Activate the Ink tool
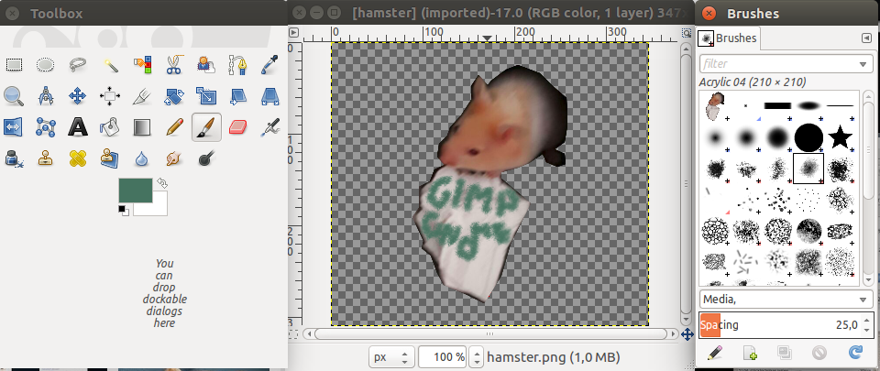Screen dimensions: 880x371 tap(14, 158)
